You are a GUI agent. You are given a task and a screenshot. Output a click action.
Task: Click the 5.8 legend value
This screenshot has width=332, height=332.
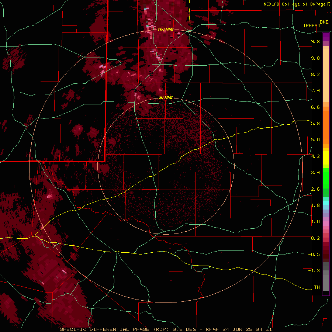click(x=315, y=124)
